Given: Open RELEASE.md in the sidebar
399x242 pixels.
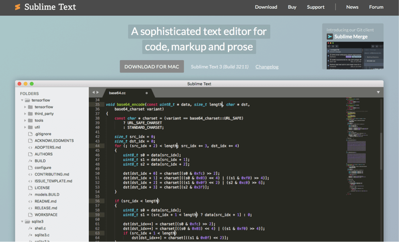Looking at the screenshot, I should (46, 208).
